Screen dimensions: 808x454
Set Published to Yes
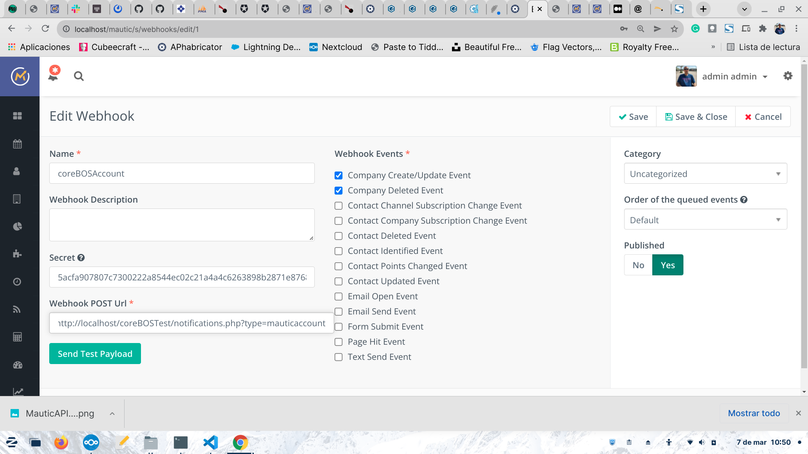point(668,265)
